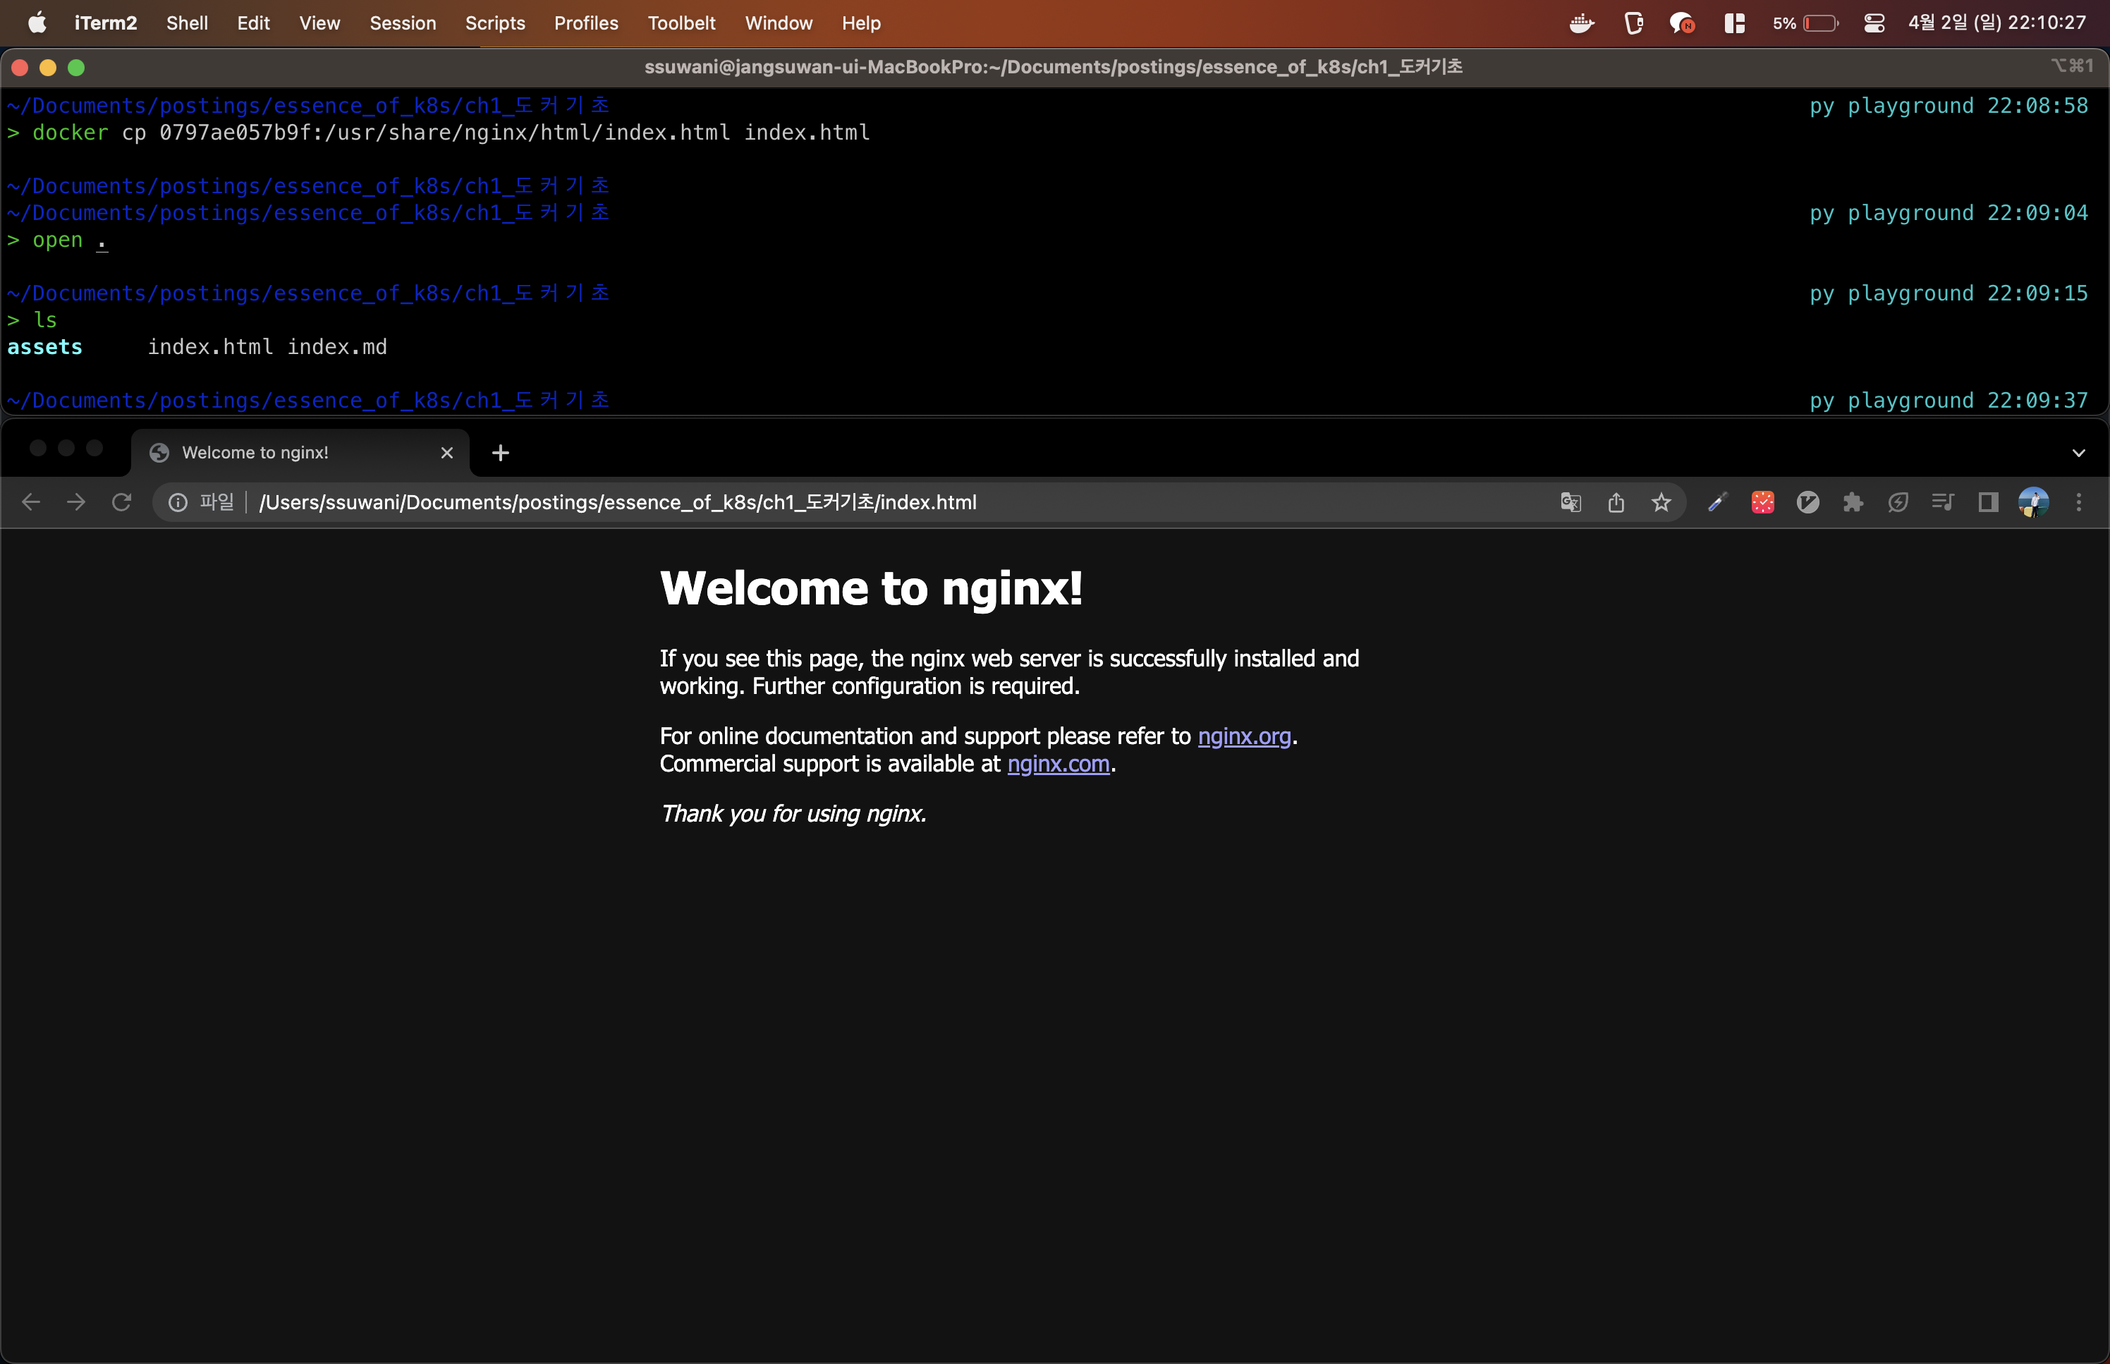This screenshot has width=2110, height=1364.
Task: Reload the nginx welcome page
Action: [x=121, y=502]
